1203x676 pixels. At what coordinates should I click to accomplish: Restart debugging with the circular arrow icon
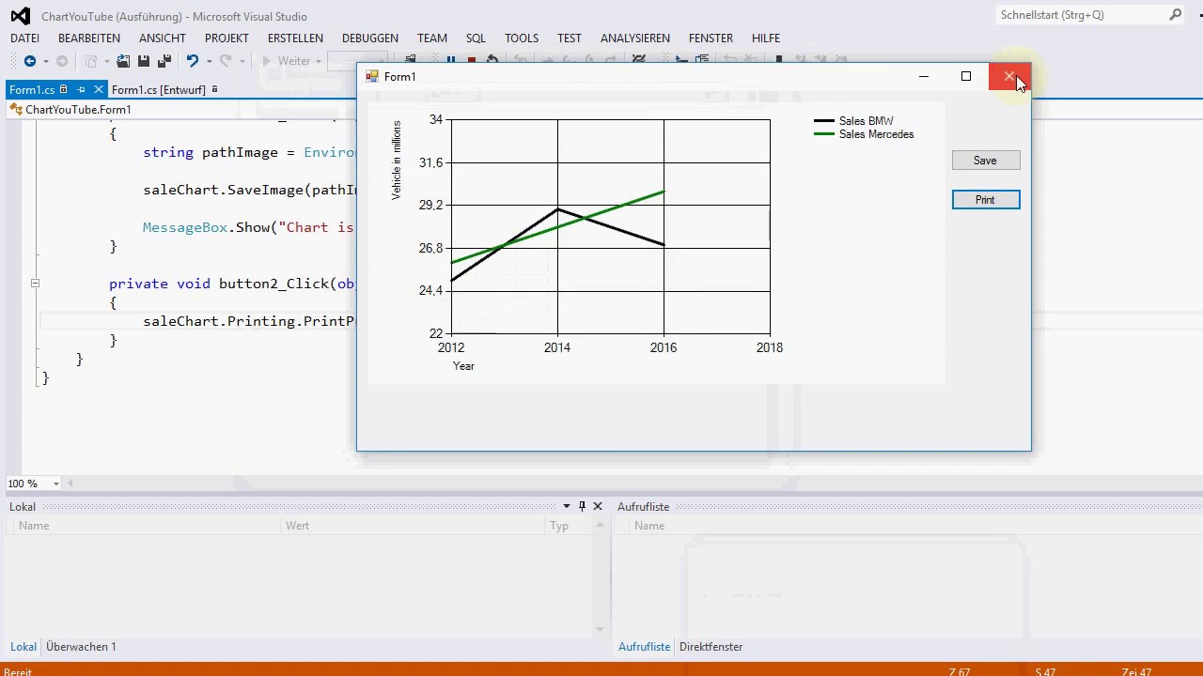point(492,59)
